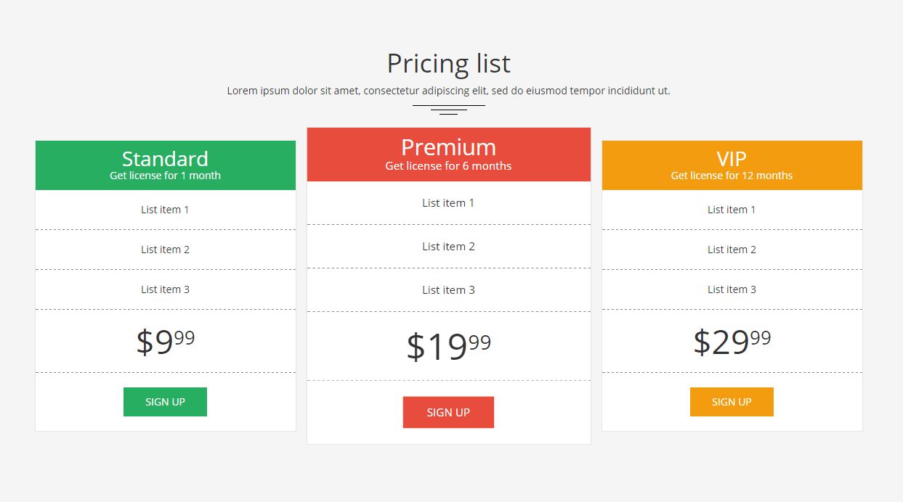This screenshot has height=502, width=903.
Task: Select the Premium plan red header
Action: (x=448, y=155)
